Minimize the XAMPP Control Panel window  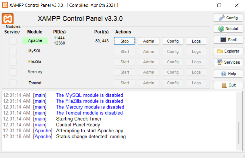(x=202, y=5)
